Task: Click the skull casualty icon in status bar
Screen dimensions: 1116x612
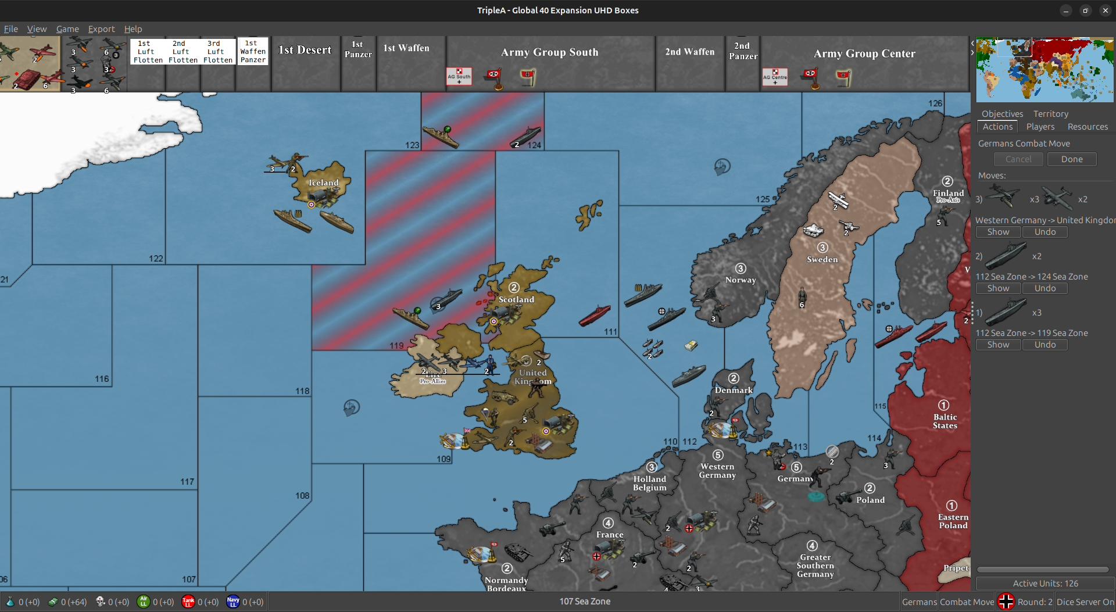Action: pyautogui.click(x=99, y=602)
